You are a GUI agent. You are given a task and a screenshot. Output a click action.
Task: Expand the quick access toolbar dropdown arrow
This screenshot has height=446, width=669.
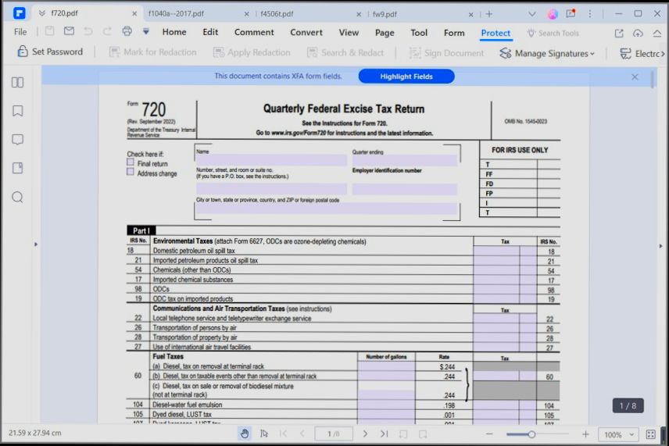pyautogui.click(x=146, y=31)
